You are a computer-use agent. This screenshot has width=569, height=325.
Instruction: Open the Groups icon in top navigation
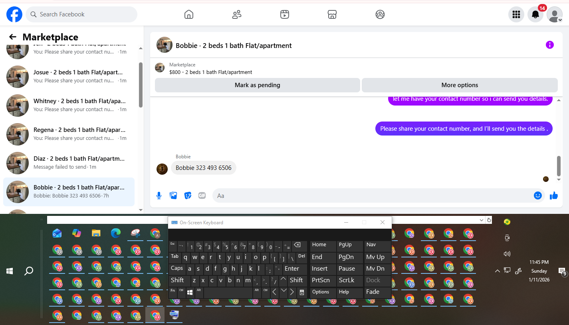pos(380,14)
